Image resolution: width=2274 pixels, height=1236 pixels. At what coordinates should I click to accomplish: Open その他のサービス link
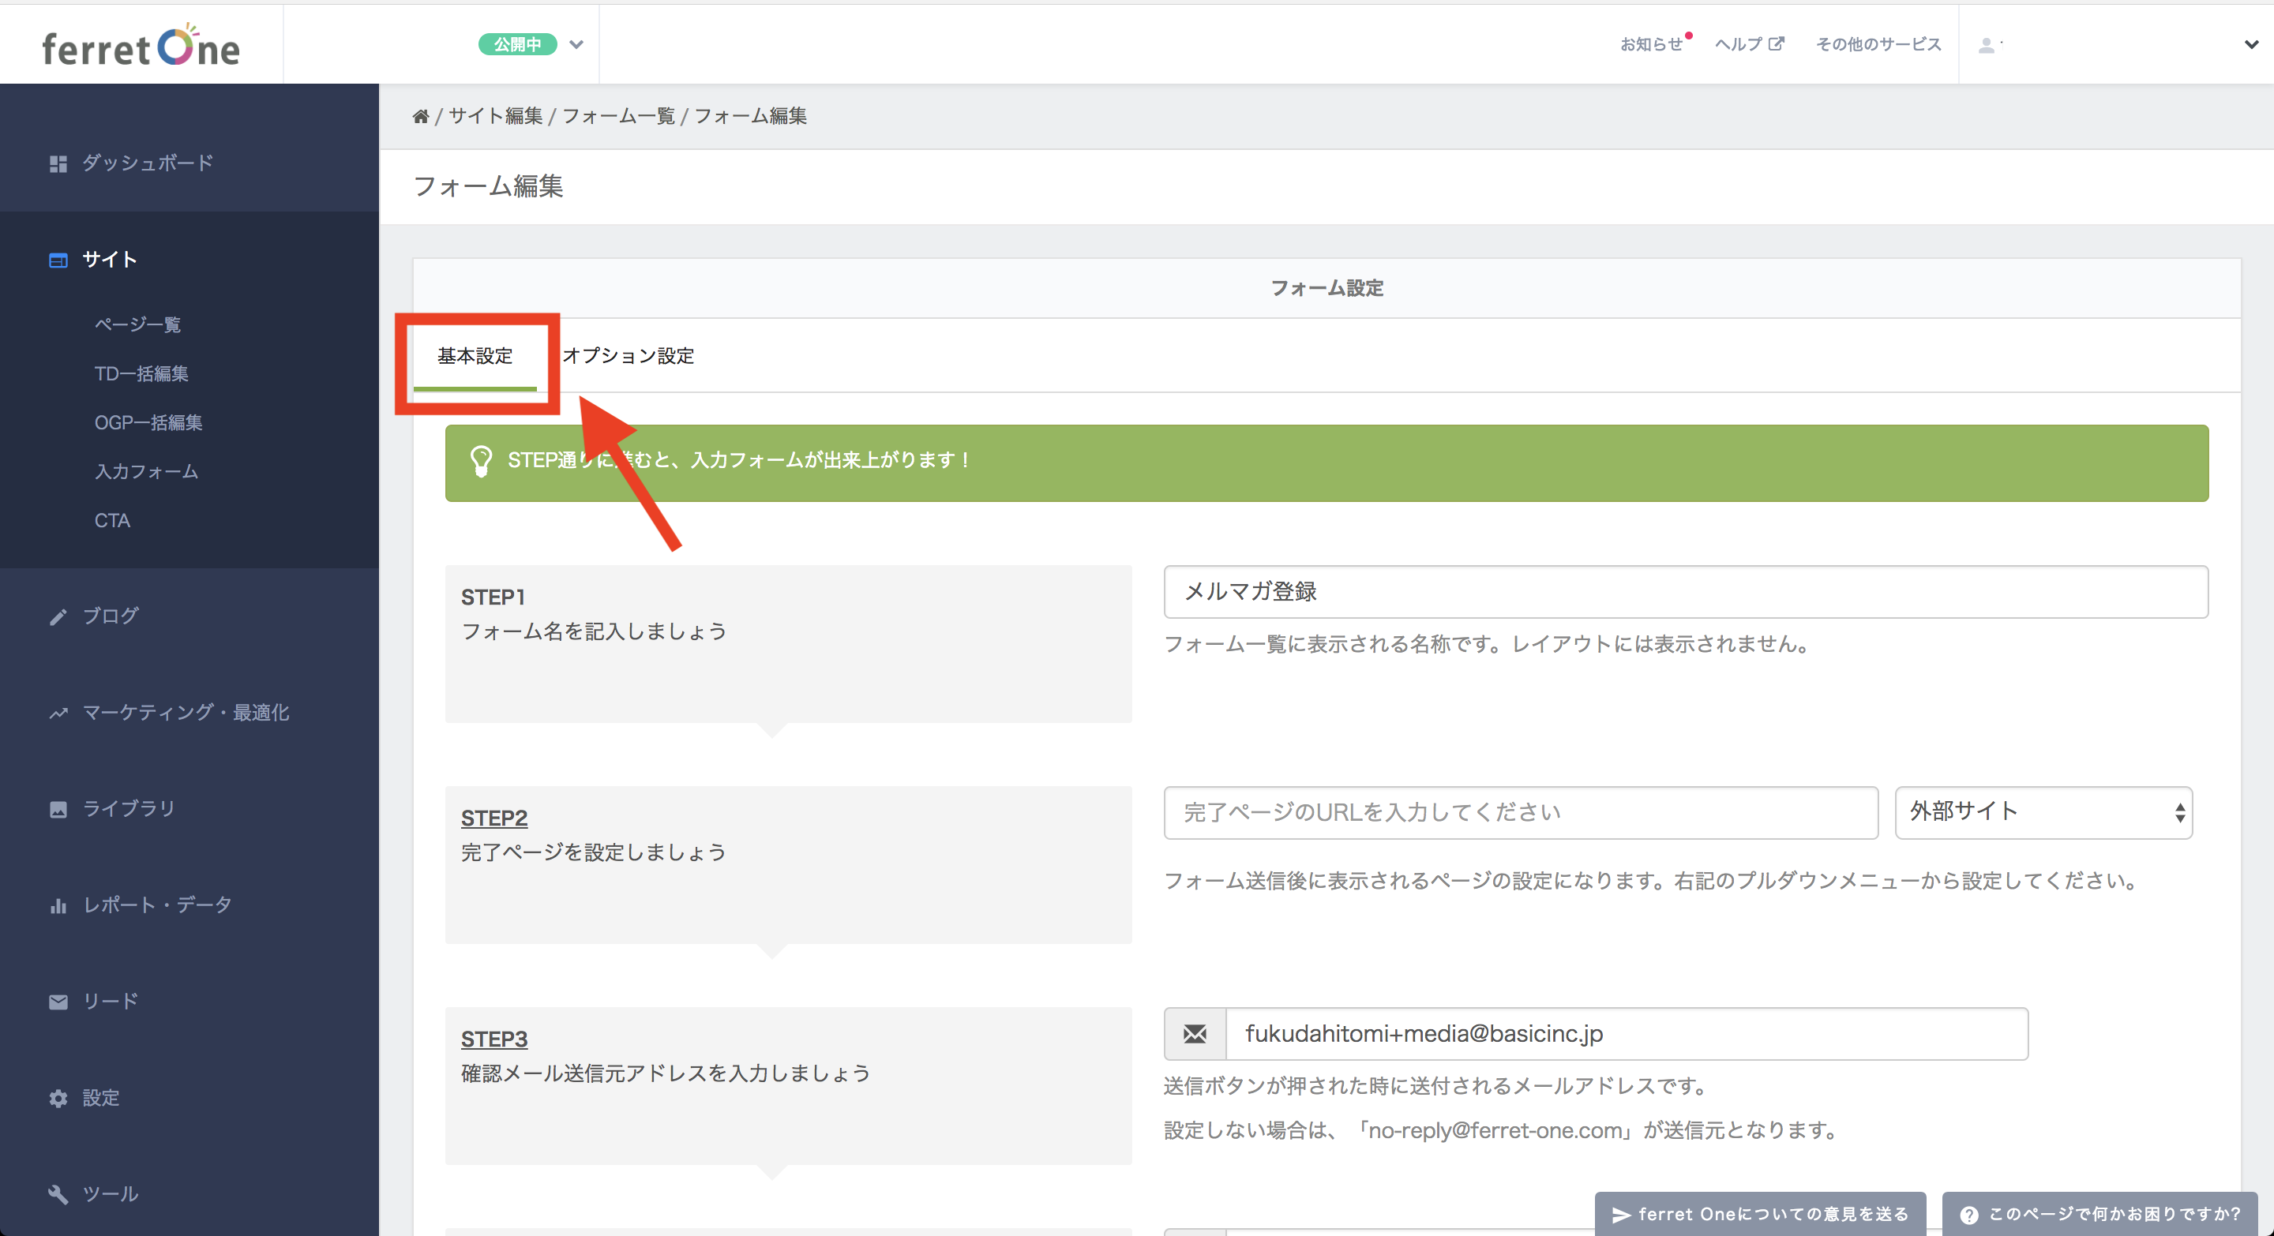pyautogui.click(x=1878, y=44)
